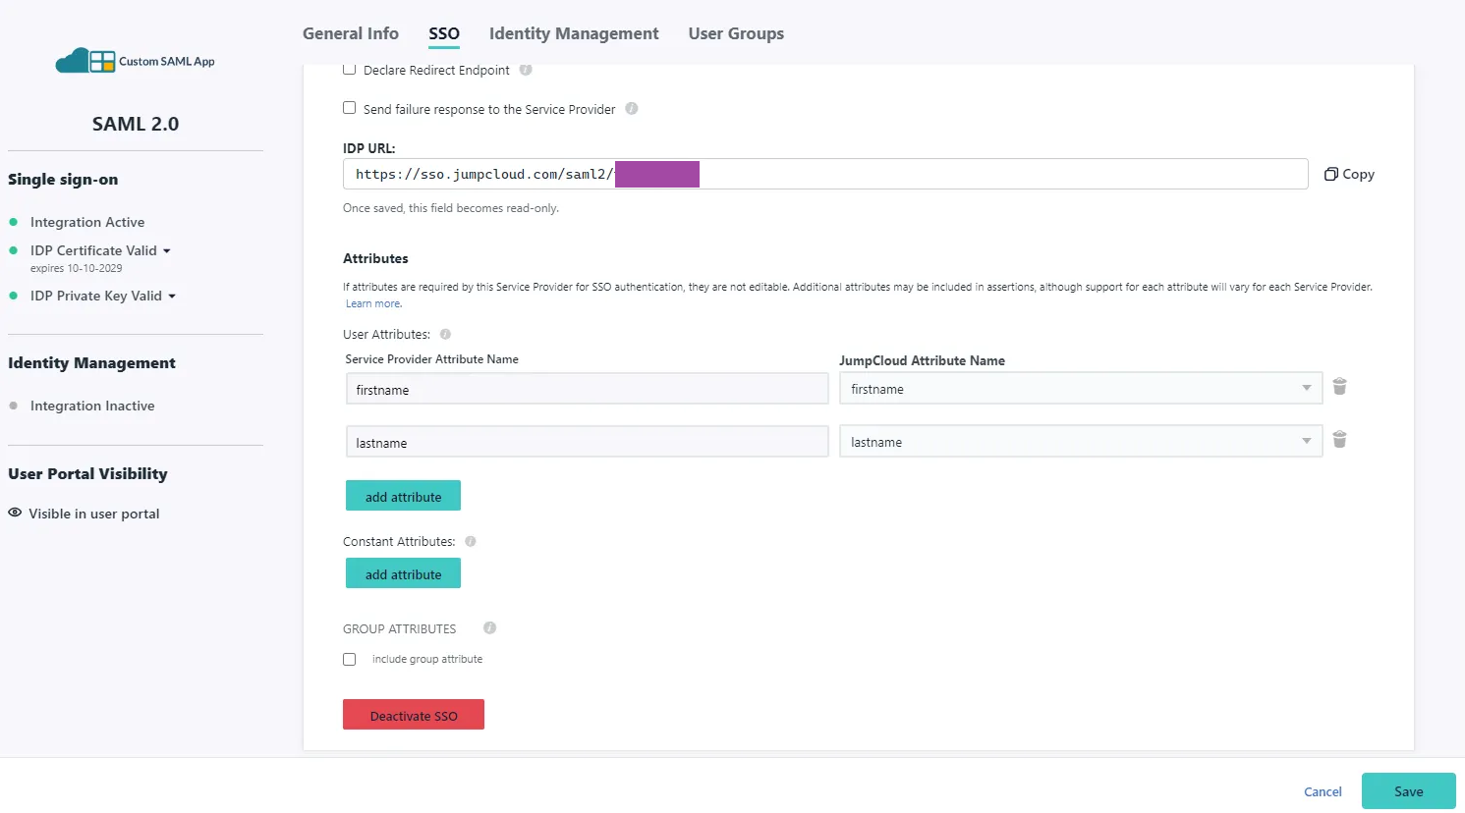The image size is (1465, 813).
Task: Open the Identity Management tab
Action: point(574,33)
